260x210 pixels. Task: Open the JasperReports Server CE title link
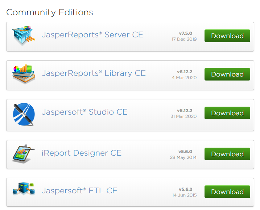(x=92, y=35)
